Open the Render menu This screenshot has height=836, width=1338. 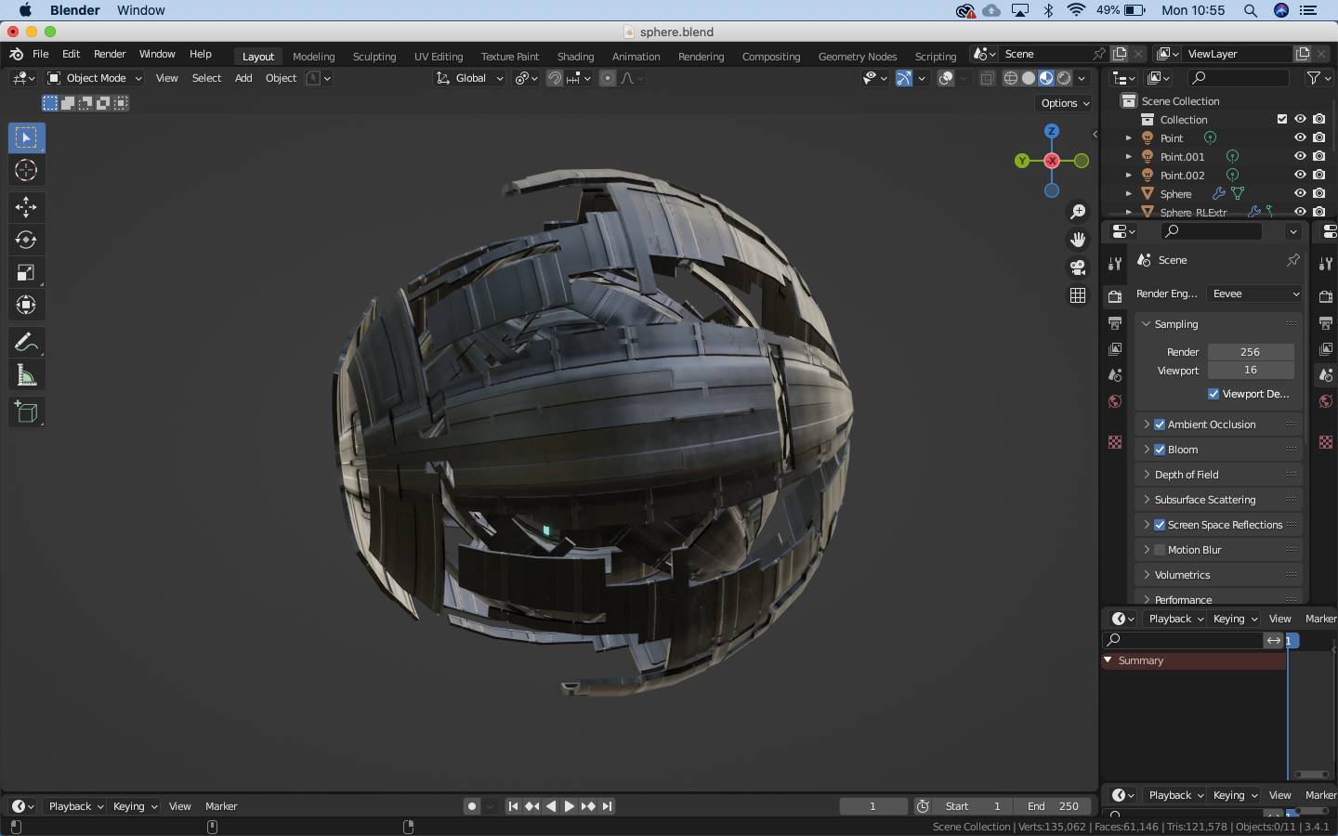pos(110,54)
